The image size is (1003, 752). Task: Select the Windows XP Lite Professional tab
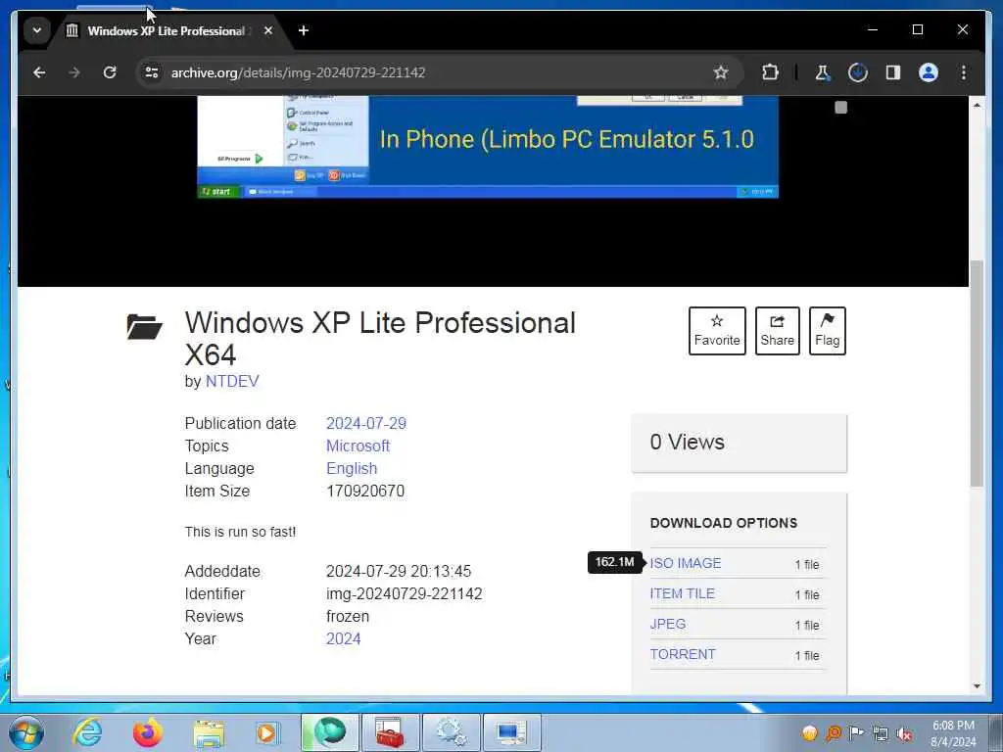coord(167,30)
